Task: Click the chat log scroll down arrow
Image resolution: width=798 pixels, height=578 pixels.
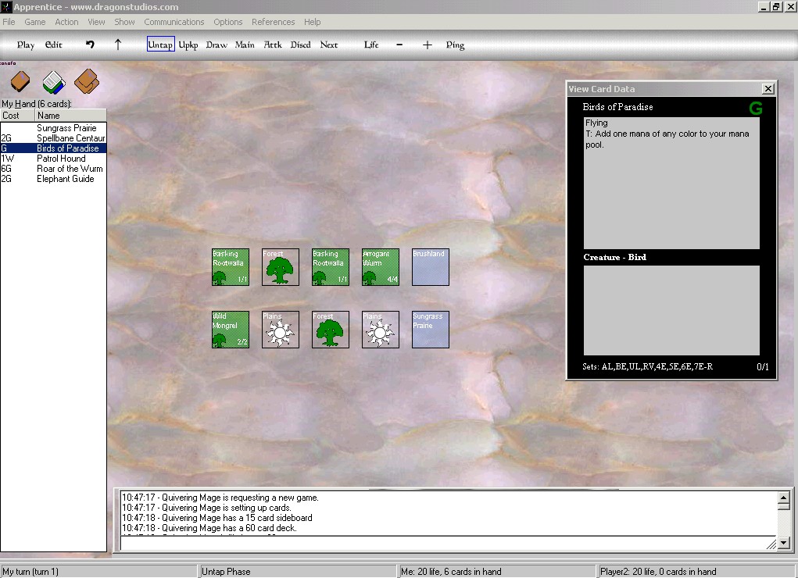Action: pyautogui.click(x=784, y=543)
